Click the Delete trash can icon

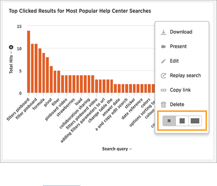pos(163,105)
